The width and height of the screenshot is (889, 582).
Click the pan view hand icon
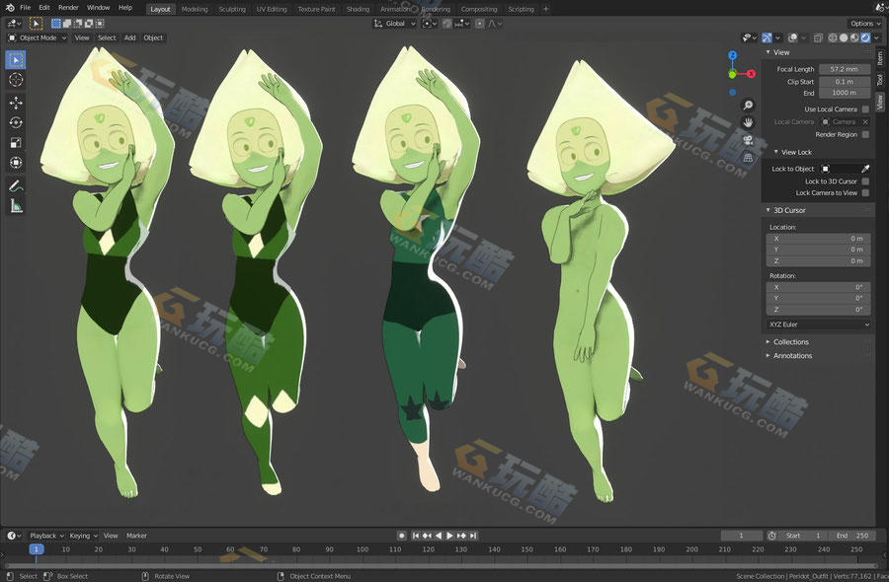[x=748, y=122]
